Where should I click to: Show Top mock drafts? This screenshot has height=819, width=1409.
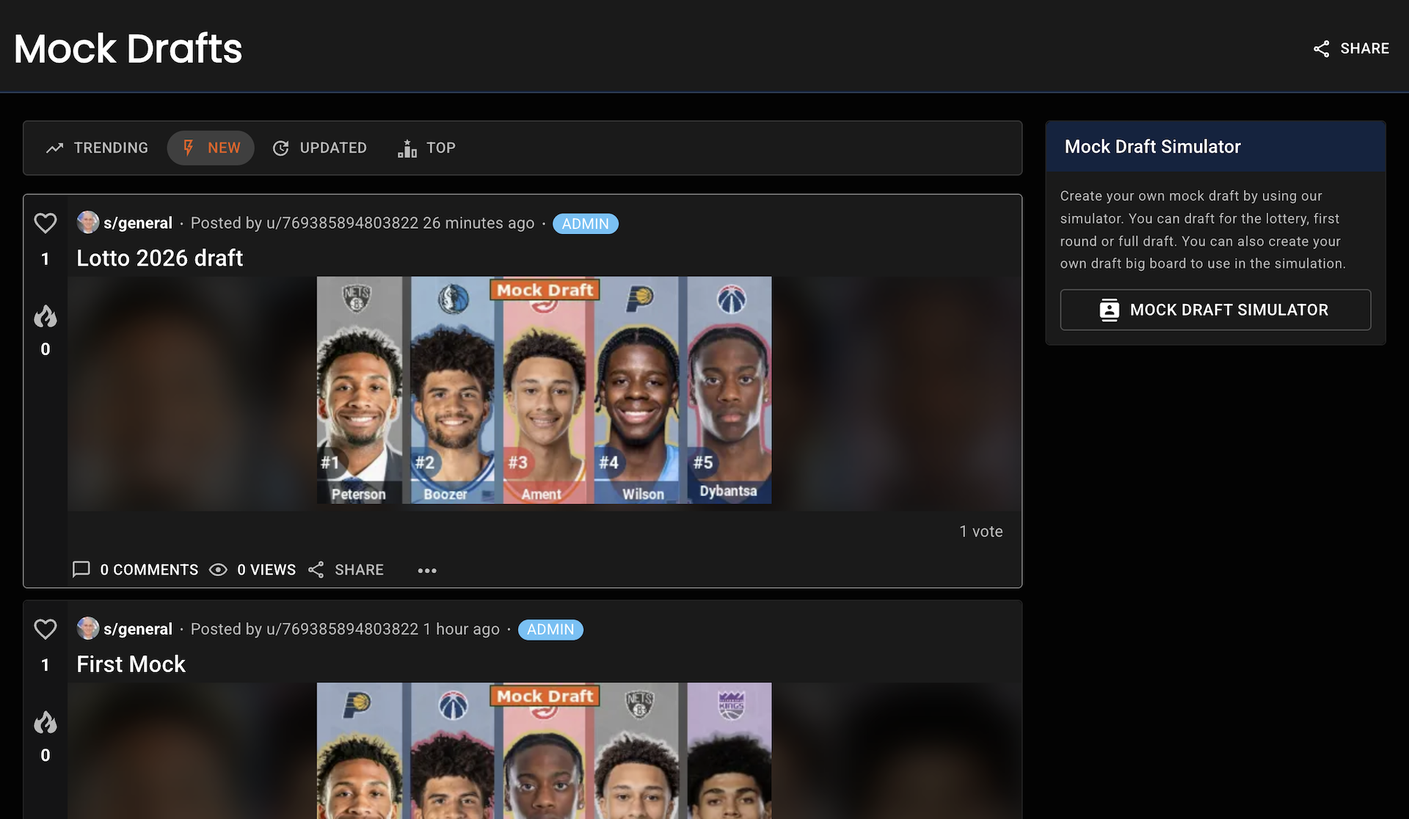426,148
